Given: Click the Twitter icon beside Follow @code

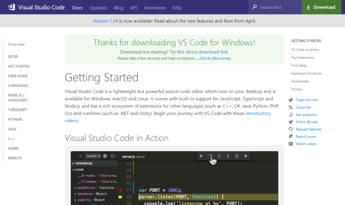Looking at the screenshot, I should 291,122.
